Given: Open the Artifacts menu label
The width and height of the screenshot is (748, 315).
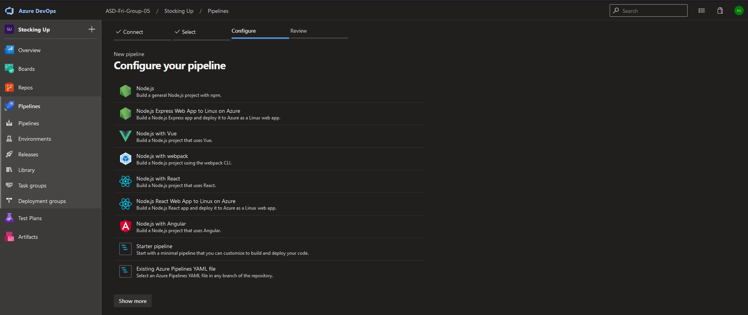Looking at the screenshot, I should click(x=28, y=237).
